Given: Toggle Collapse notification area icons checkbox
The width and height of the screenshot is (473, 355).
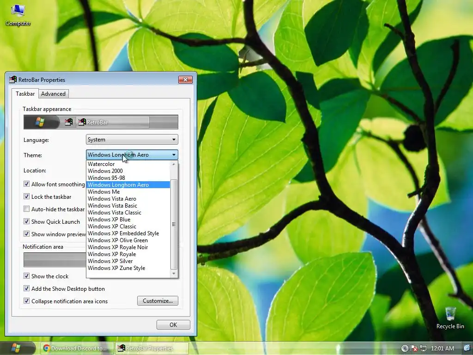Looking at the screenshot, I should click(26, 300).
